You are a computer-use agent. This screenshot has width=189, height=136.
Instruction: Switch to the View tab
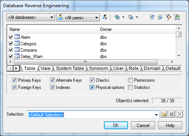[x=46, y=69]
